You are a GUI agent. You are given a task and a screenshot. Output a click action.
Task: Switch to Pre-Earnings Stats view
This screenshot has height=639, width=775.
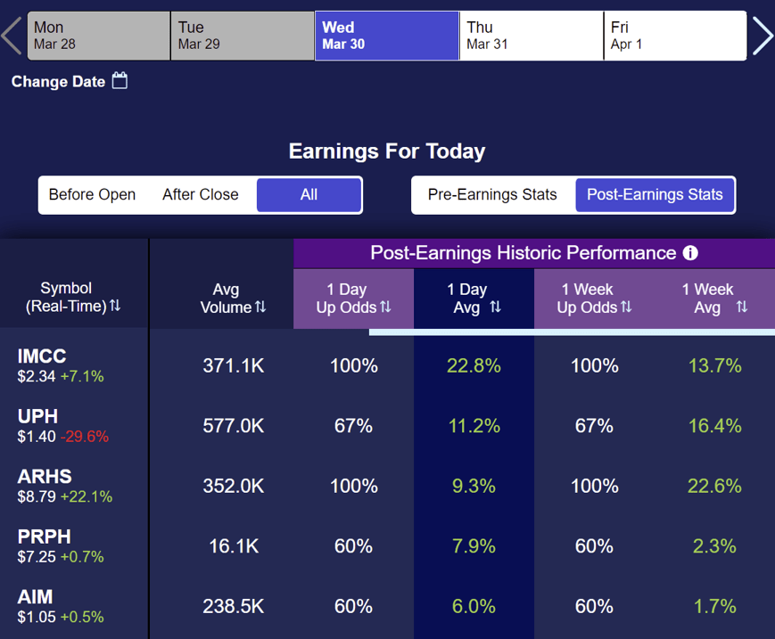click(492, 194)
